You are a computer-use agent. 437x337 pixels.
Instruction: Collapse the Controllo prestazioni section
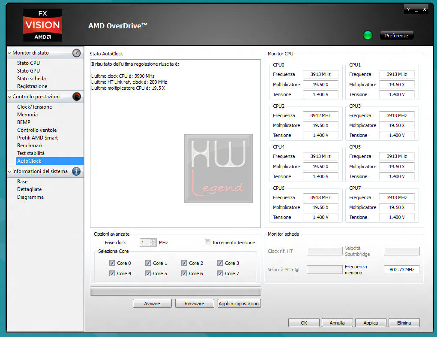(x=9, y=97)
